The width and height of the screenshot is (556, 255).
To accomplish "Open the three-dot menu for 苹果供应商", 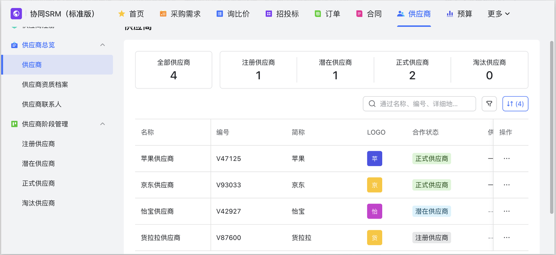I will pyautogui.click(x=506, y=159).
